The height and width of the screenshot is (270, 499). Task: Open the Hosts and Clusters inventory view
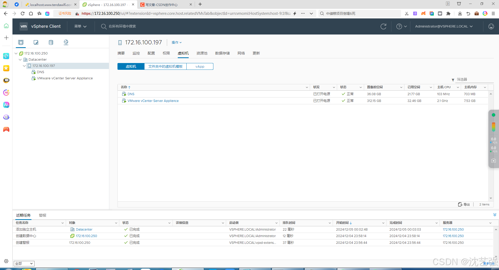(21, 42)
